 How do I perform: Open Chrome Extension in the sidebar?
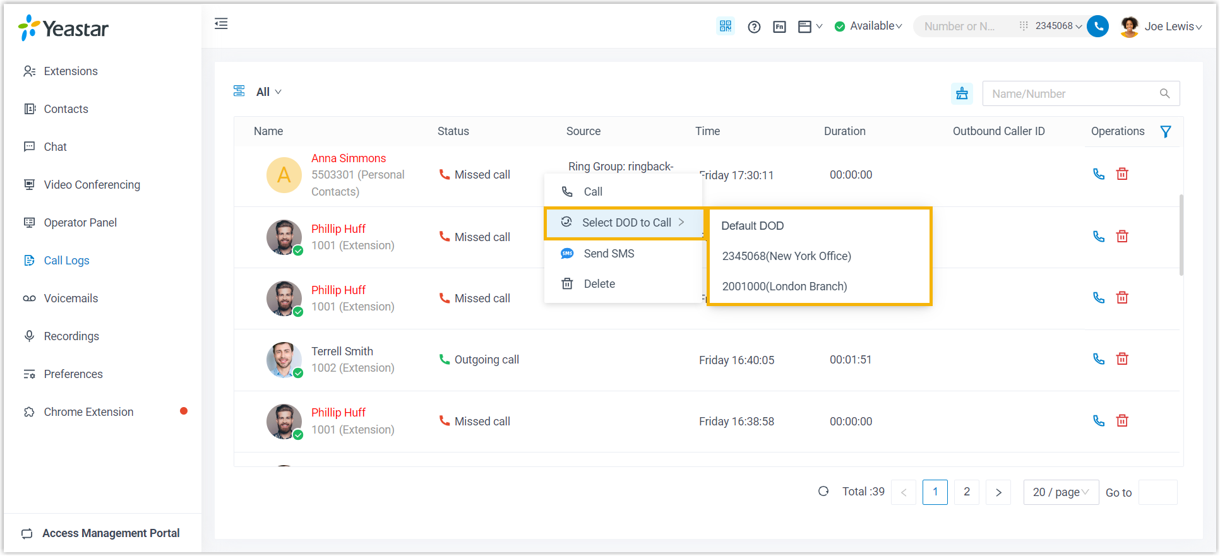coord(88,412)
